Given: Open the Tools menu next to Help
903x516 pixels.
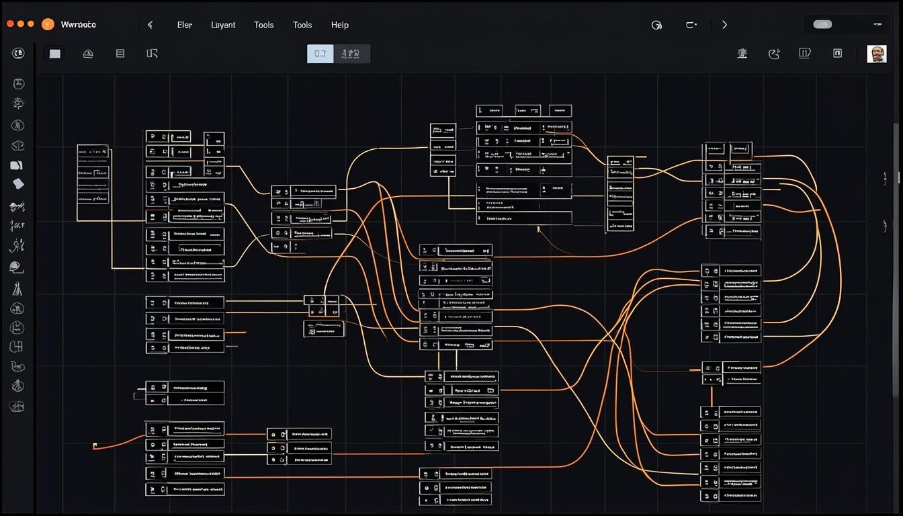Looking at the screenshot, I should pos(302,25).
